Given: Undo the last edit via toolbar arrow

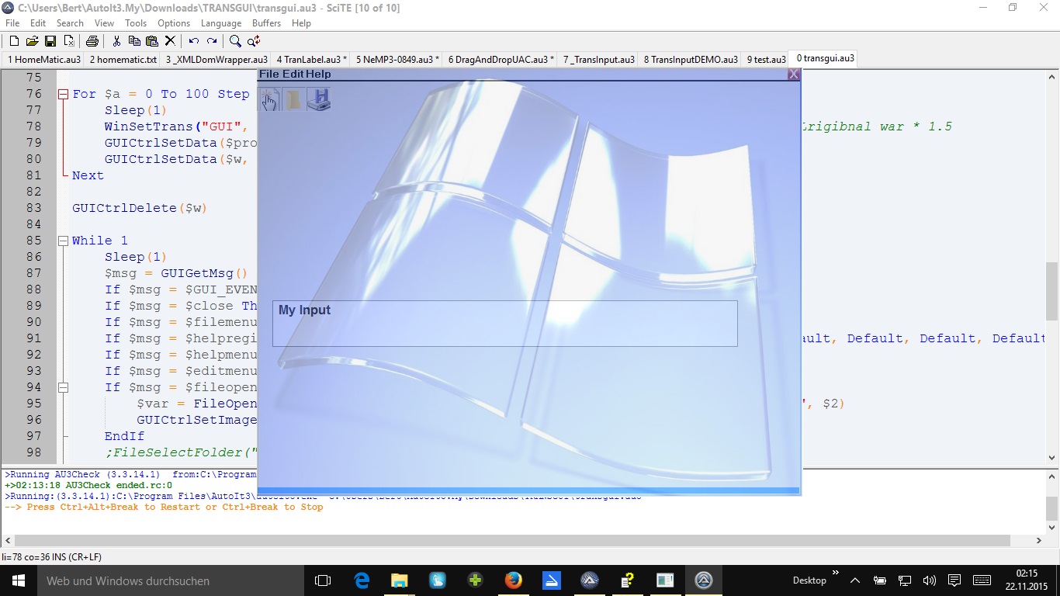Looking at the screenshot, I should [x=193, y=41].
